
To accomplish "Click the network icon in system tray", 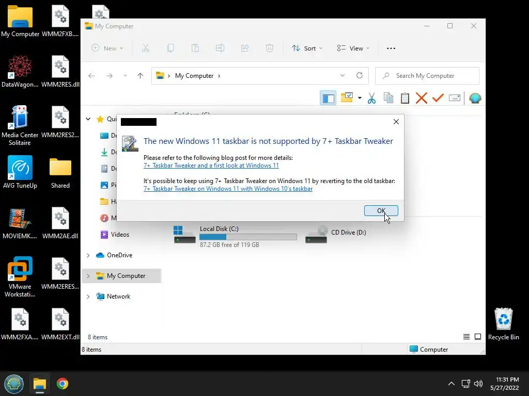I will click(x=466, y=384).
